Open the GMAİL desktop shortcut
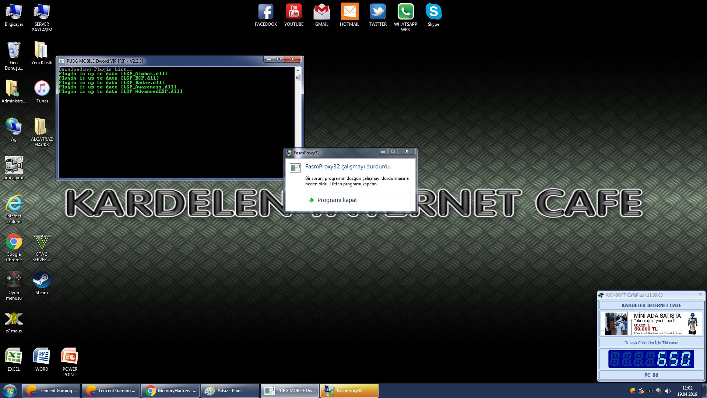This screenshot has width=707, height=398. click(x=321, y=15)
